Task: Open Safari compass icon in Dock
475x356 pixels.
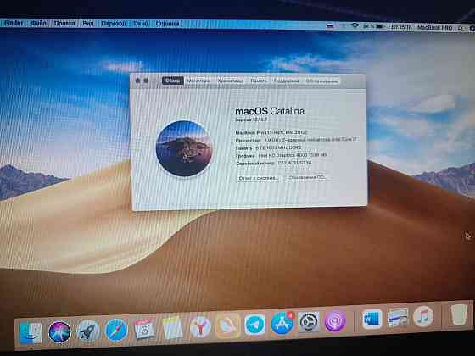Action: 116,330
